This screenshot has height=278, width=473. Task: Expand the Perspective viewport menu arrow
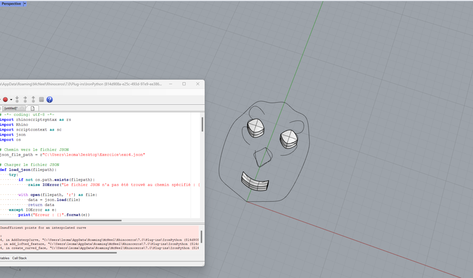click(x=25, y=4)
